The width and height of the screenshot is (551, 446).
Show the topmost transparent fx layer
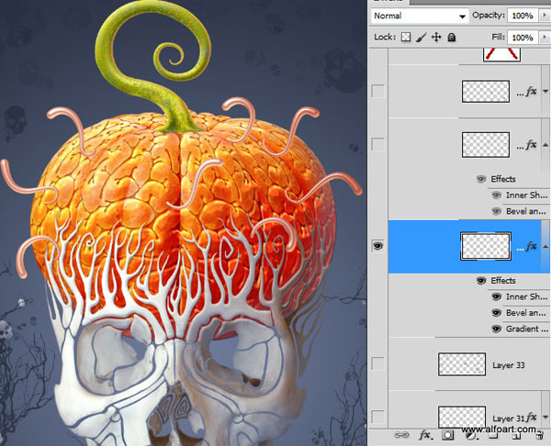377,91
